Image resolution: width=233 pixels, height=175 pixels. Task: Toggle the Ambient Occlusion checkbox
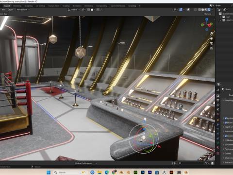click(226, 118)
